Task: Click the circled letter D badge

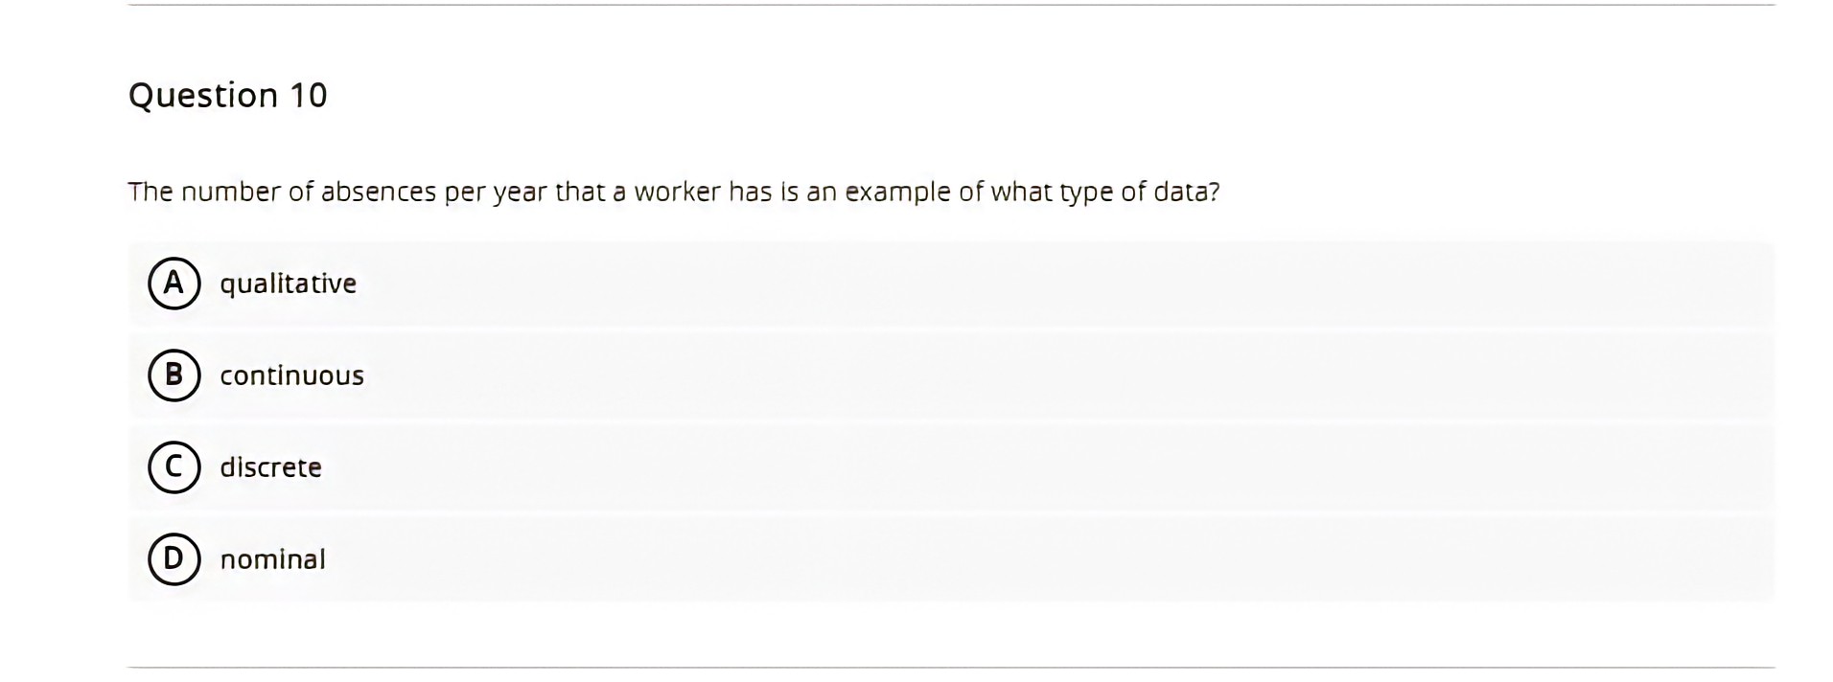Action: (174, 559)
